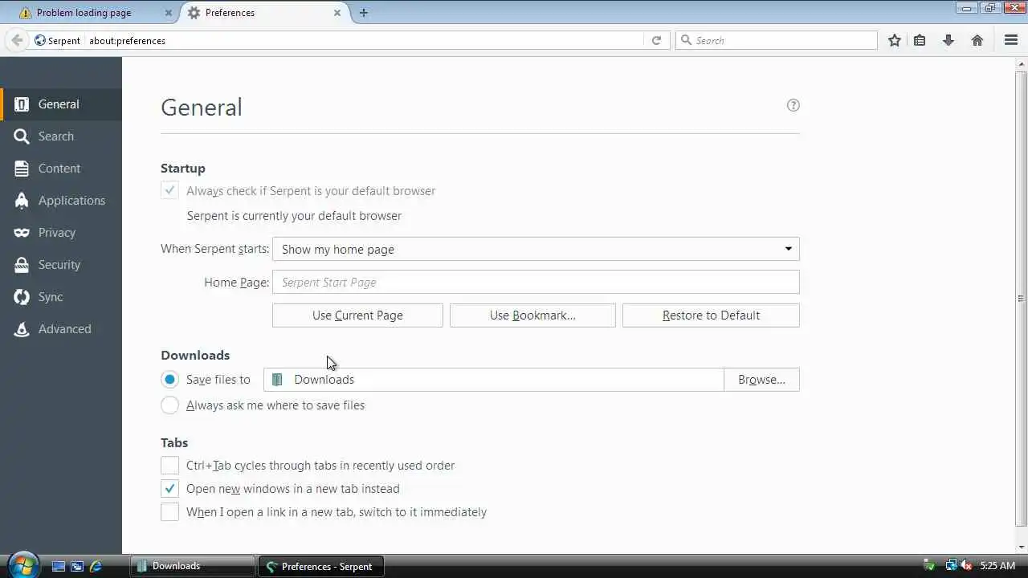Open the Search preferences category
Image resolution: width=1028 pixels, height=578 pixels.
(x=61, y=136)
